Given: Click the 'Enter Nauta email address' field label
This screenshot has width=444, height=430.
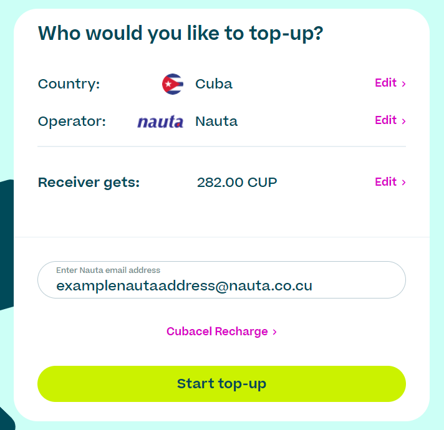Looking at the screenshot, I should (108, 270).
